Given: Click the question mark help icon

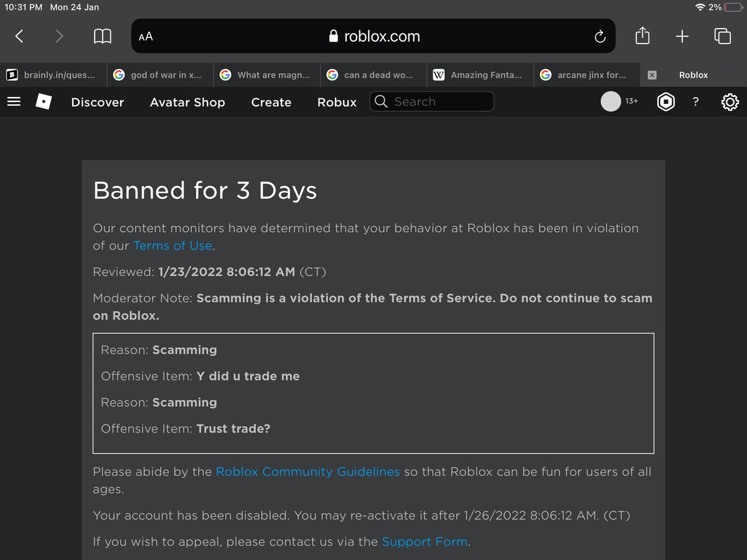Looking at the screenshot, I should [x=695, y=101].
